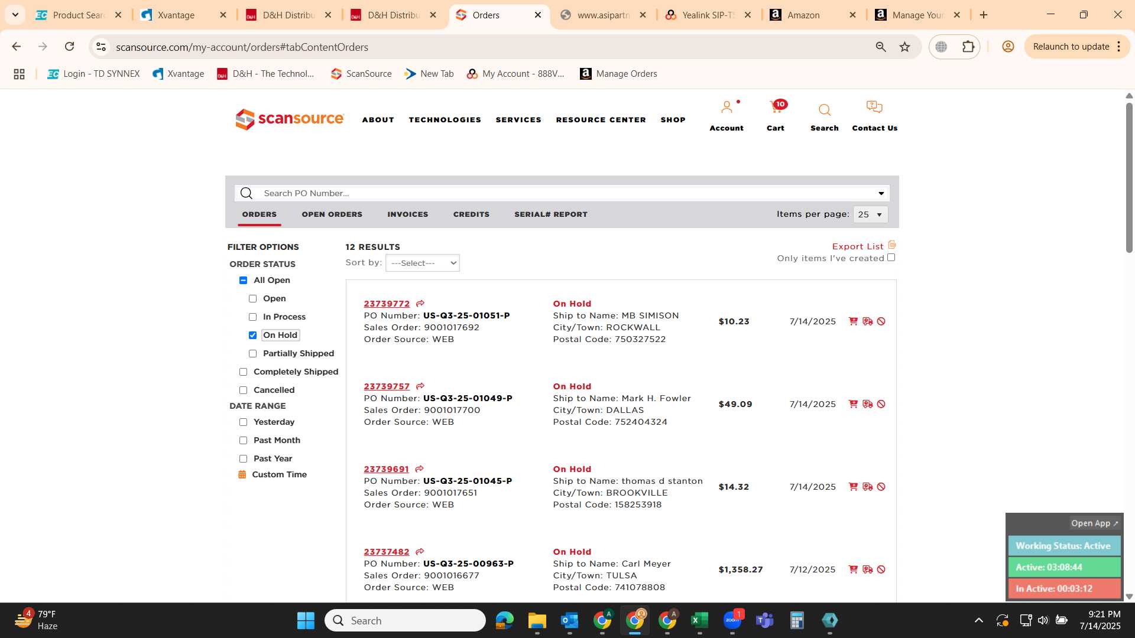Uncheck the On Hold checkbox
1135x638 pixels.
(252, 335)
